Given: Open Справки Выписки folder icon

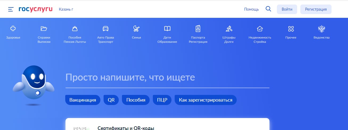Looking at the screenshot, I should [x=44, y=29].
